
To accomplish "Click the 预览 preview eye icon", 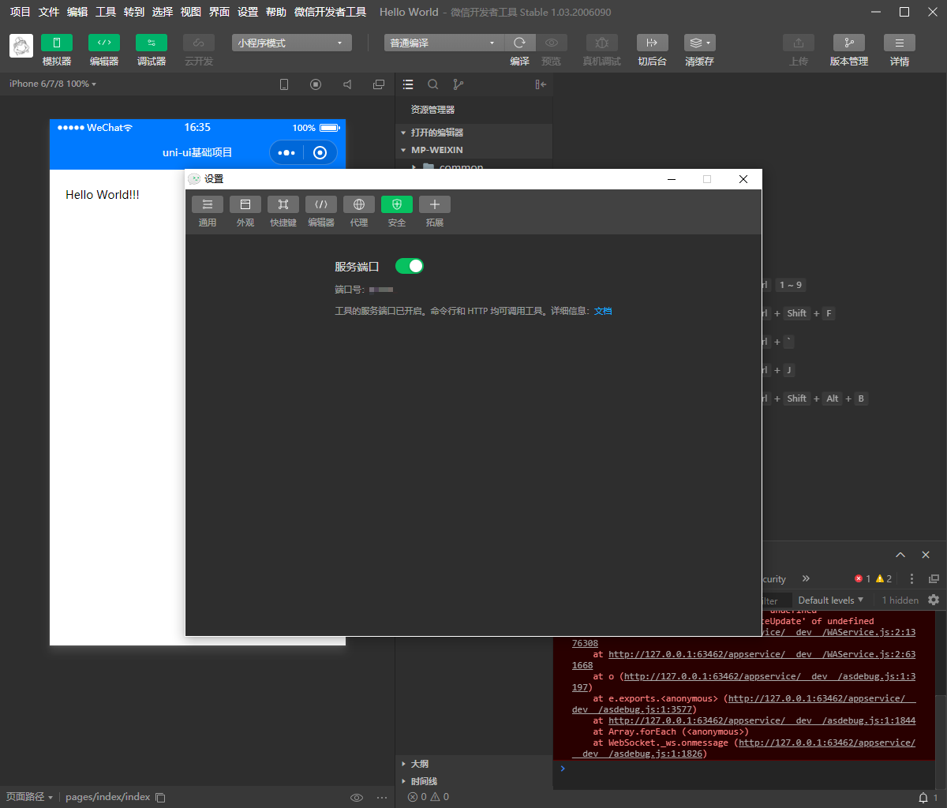I will pos(552,43).
